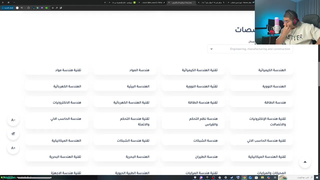
Task: Select تقنية الهندسة الكهربائية card
Action: 125,102
